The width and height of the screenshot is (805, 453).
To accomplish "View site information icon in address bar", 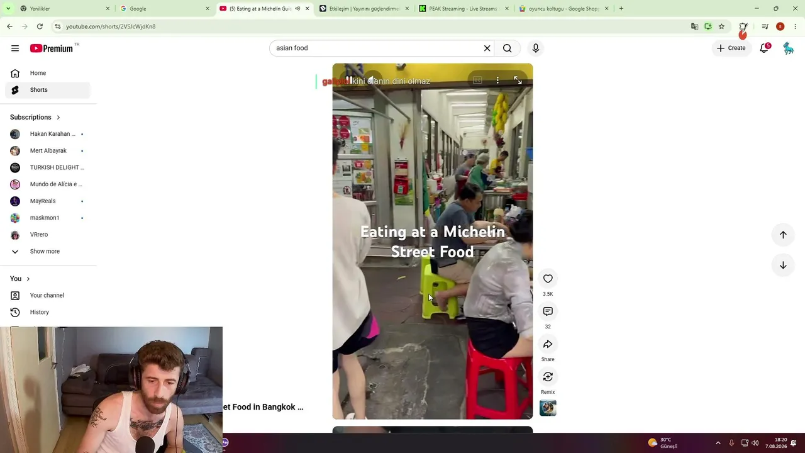I will (57, 26).
